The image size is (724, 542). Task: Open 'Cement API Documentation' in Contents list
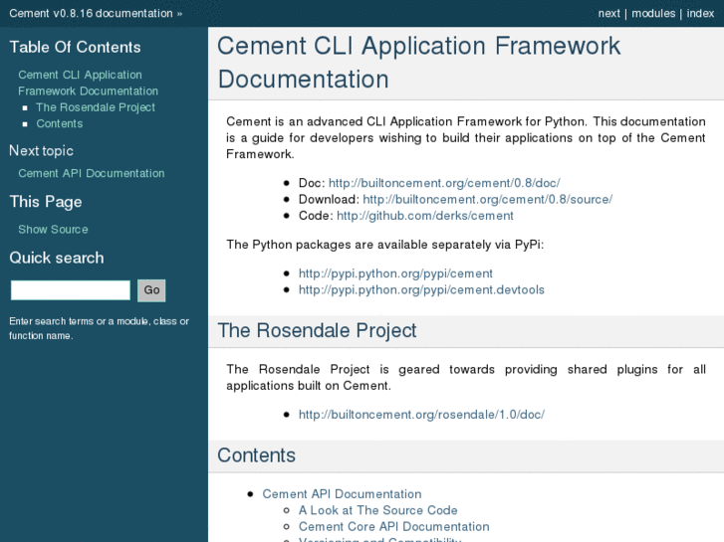[x=342, y=494]
